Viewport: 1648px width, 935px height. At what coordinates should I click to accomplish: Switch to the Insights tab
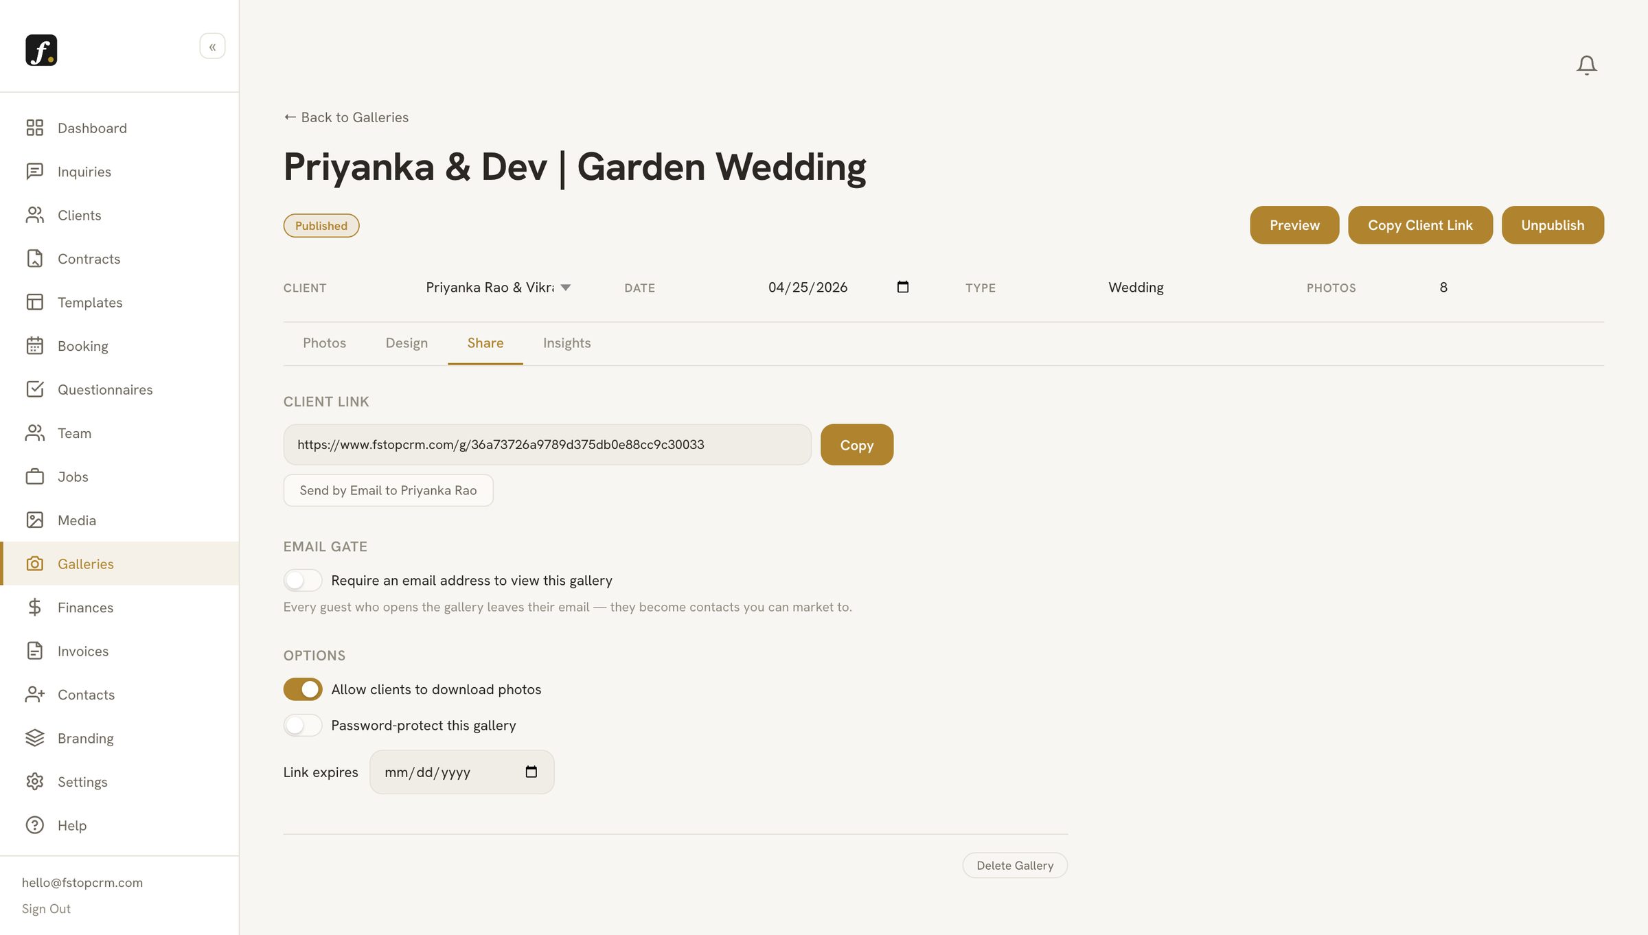click(x=566, y=343)
